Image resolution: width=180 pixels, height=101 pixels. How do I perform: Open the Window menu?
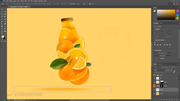[x=41, y=1]
